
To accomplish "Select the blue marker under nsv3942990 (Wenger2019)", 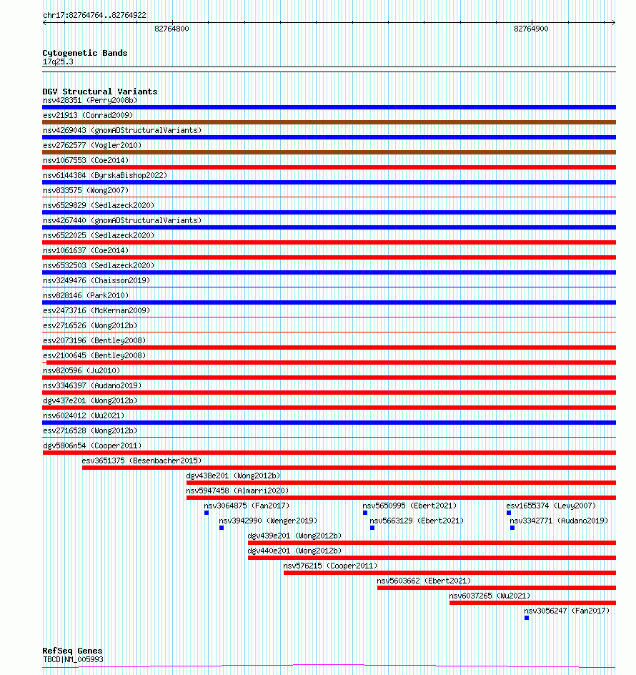I will tap(222, 528).
